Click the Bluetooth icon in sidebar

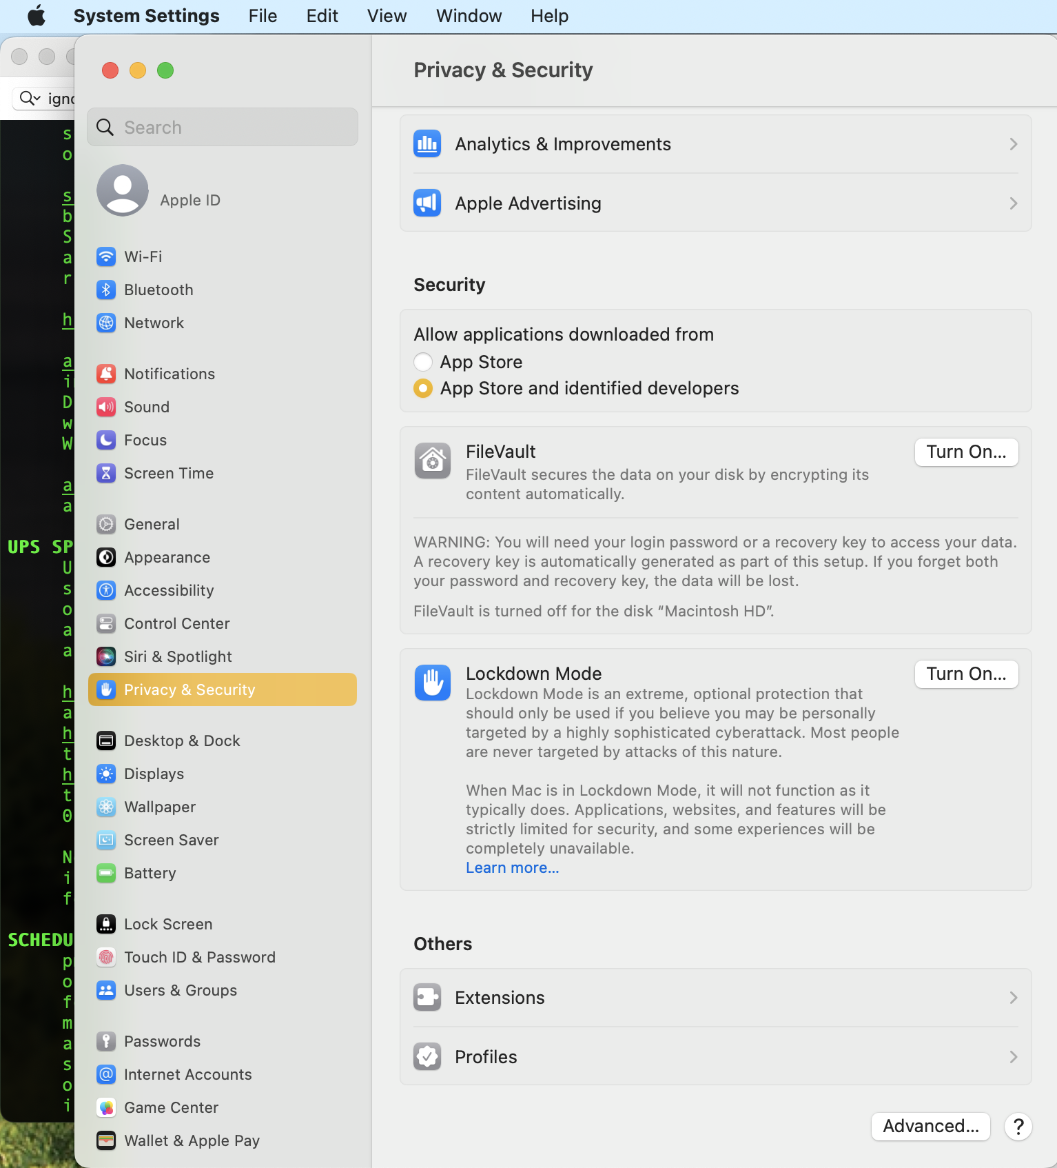pyautogui.click(x=106, y=290)
